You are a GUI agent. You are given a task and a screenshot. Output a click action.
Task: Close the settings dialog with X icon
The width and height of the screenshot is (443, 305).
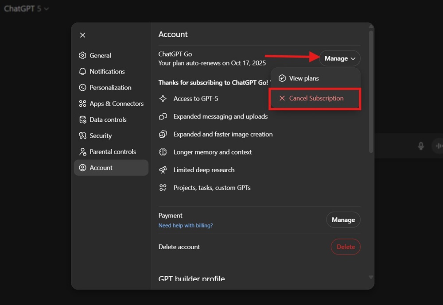[82, 35]
